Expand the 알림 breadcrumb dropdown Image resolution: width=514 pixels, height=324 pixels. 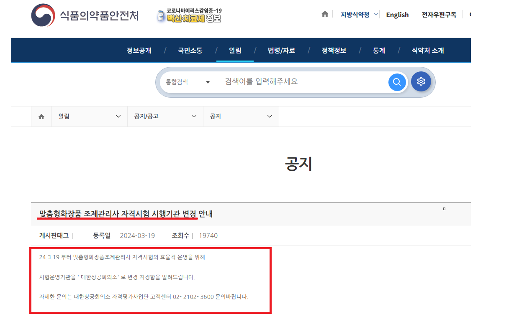tap(90, 116)
